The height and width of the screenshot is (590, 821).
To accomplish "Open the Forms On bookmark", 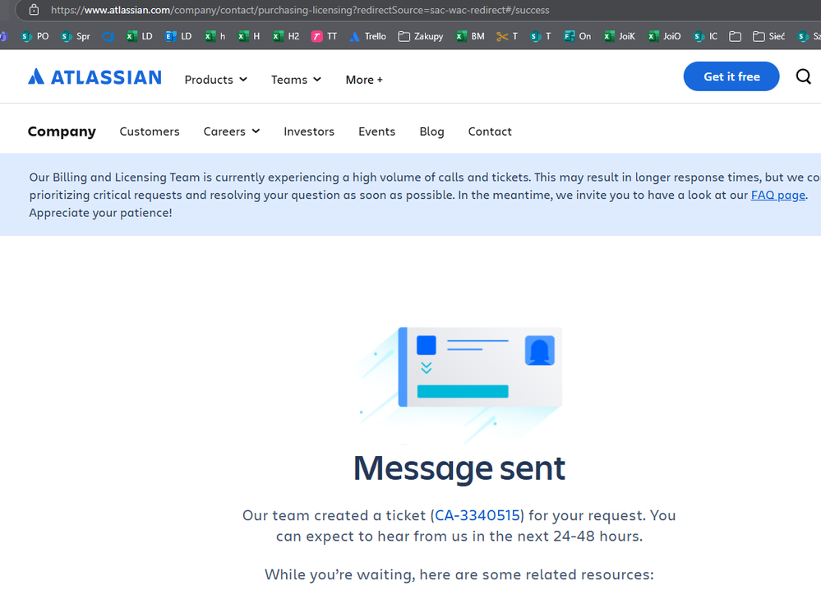I will coord(577,36).
